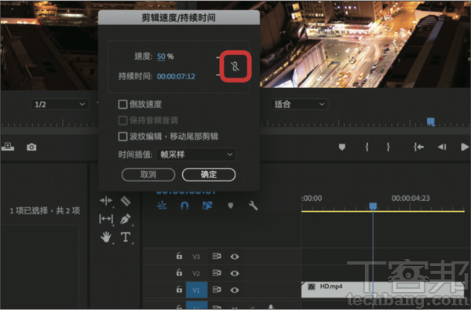Toggle lock on track V3

click(x=179, y=256)
